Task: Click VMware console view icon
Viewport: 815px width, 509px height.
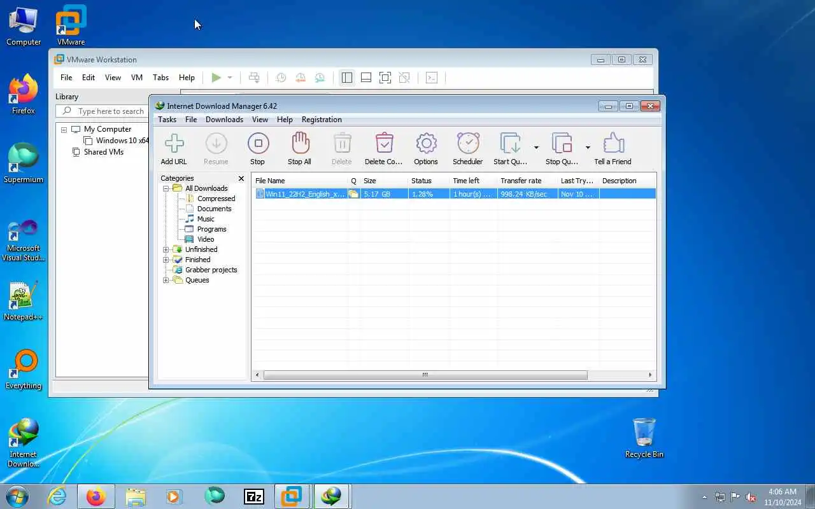Action: tap(432, 78)
